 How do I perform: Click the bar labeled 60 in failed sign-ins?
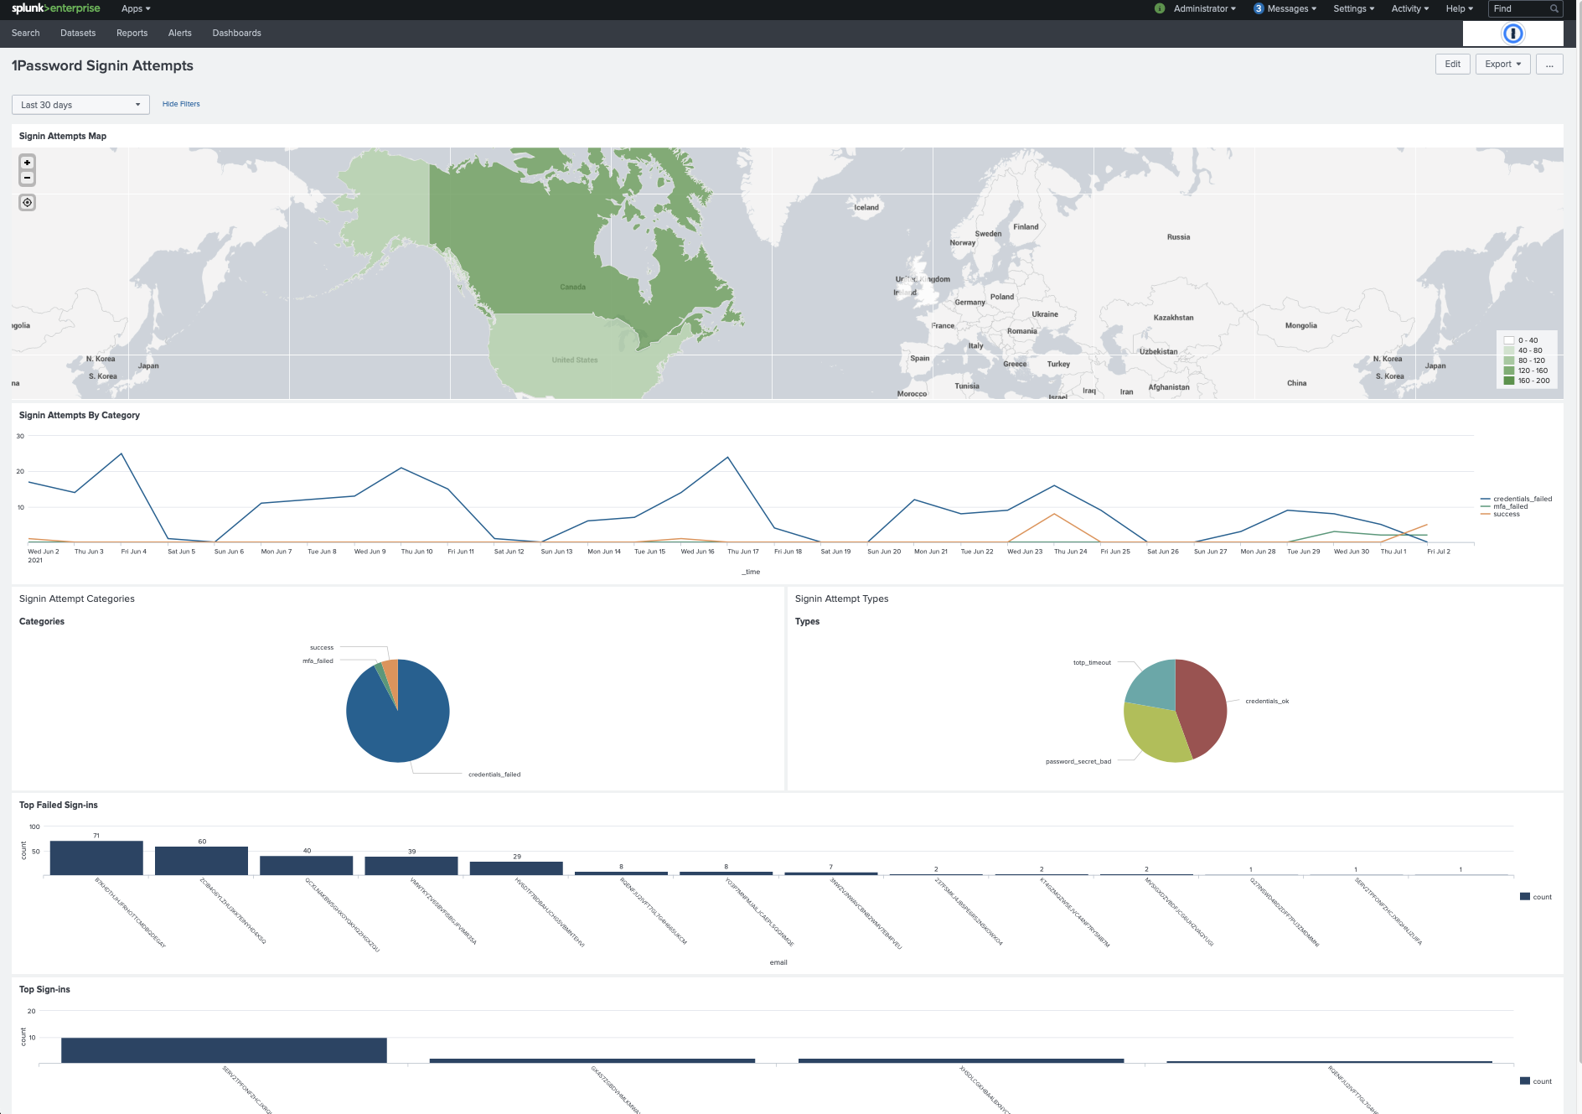coord(201,861)
